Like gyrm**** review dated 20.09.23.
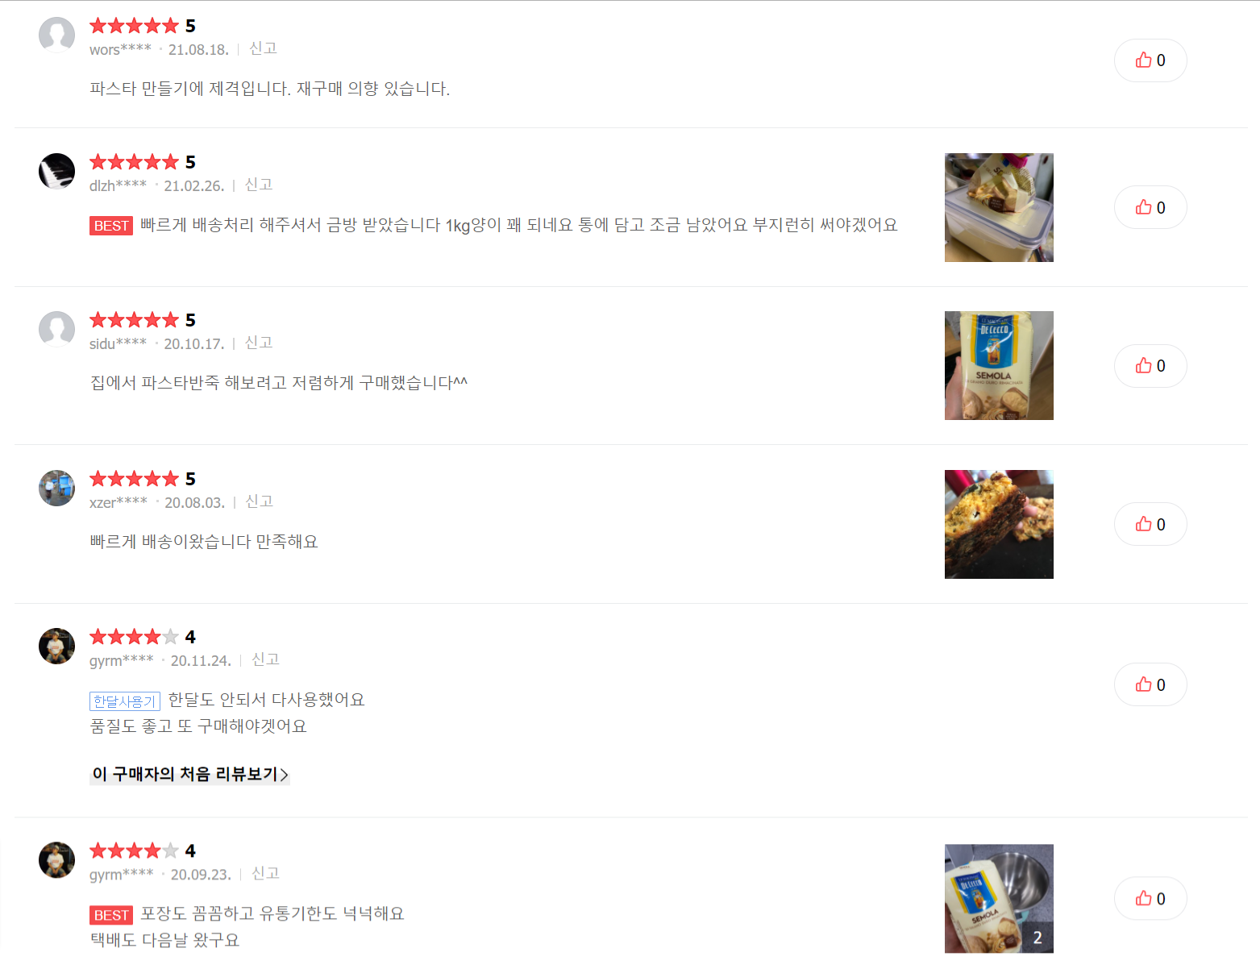The height and width of the screenshot is (969, 1260). point(1150,898)
